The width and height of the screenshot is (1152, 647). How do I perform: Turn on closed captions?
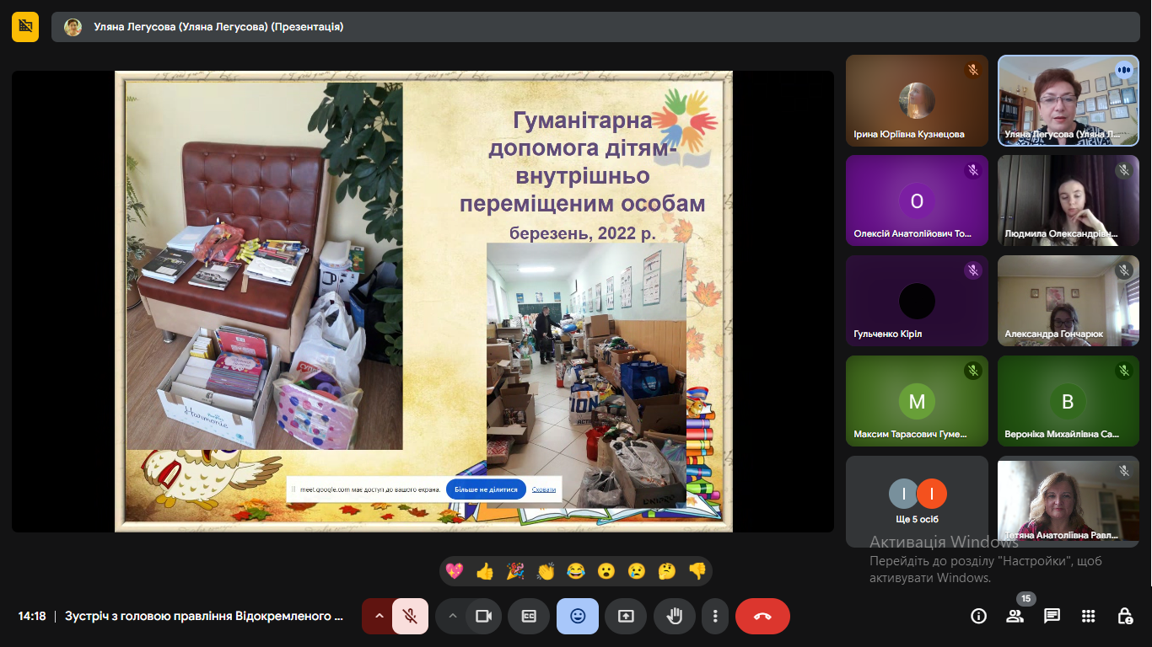530,616
